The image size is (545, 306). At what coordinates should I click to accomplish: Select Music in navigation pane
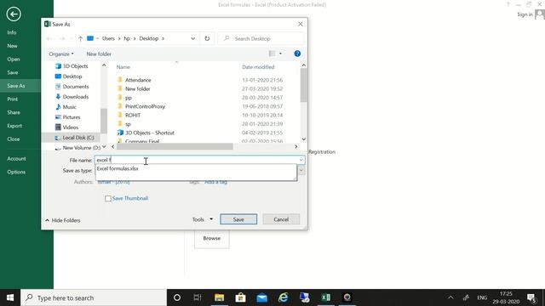pos(66,107)
